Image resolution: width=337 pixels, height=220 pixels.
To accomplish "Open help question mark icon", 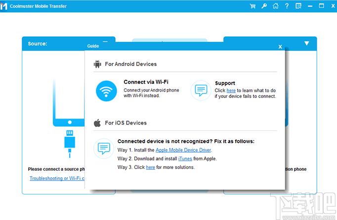I will coord(287,6).
